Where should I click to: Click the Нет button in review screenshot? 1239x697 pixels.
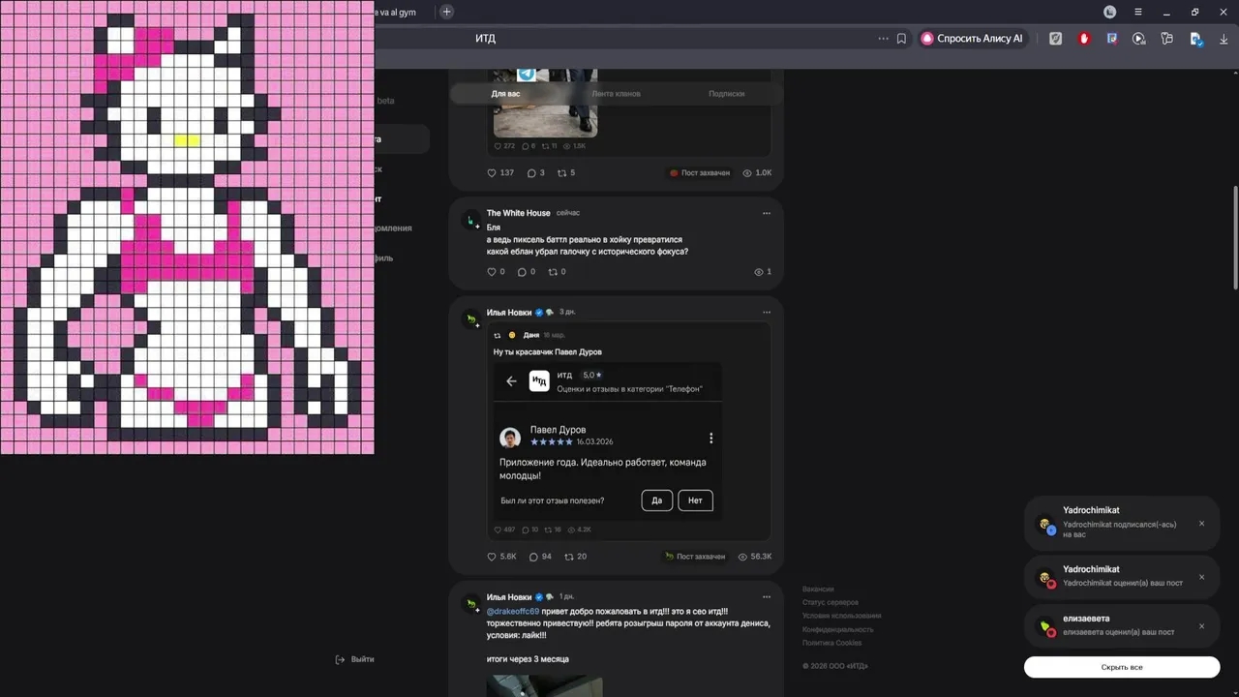695,500
